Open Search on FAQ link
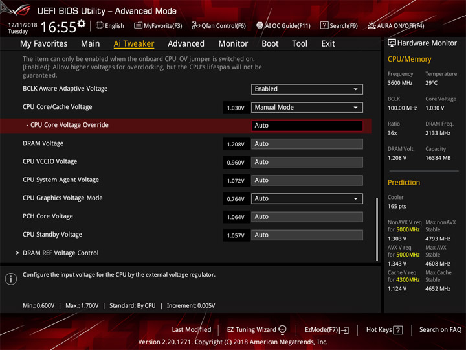466x350 pixels. pos(440,329)
